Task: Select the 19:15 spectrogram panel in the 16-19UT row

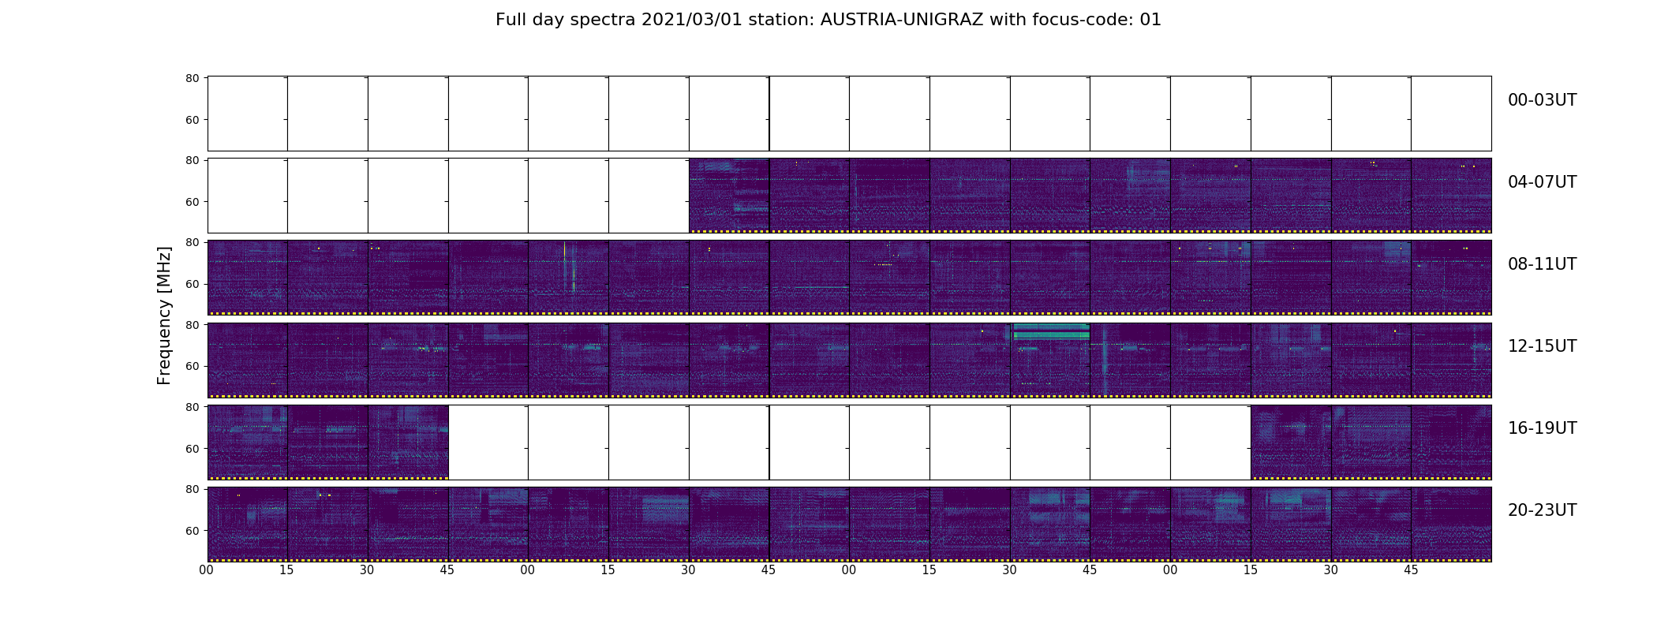Action: 1291,442
